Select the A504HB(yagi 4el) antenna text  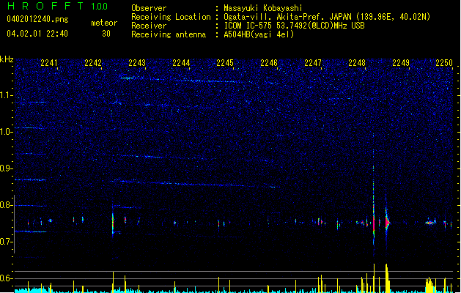pos(259,34)
